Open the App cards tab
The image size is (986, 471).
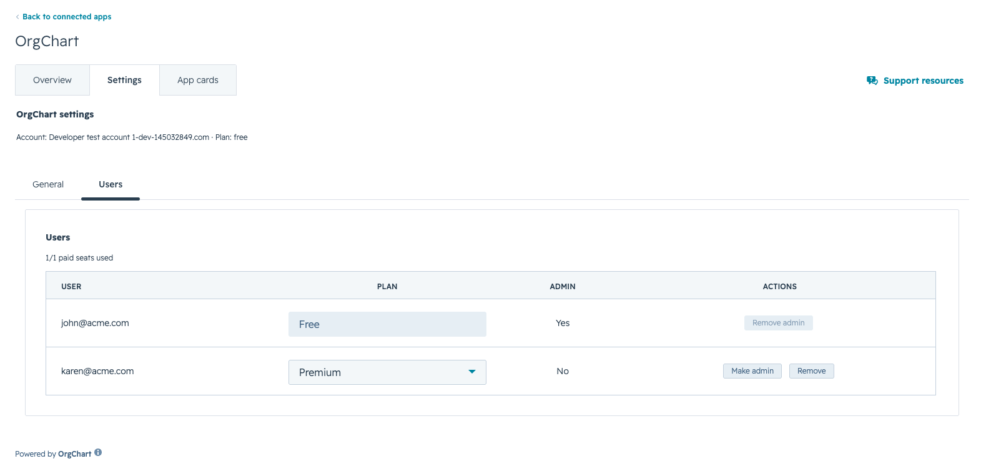click(x=198, y=80)
